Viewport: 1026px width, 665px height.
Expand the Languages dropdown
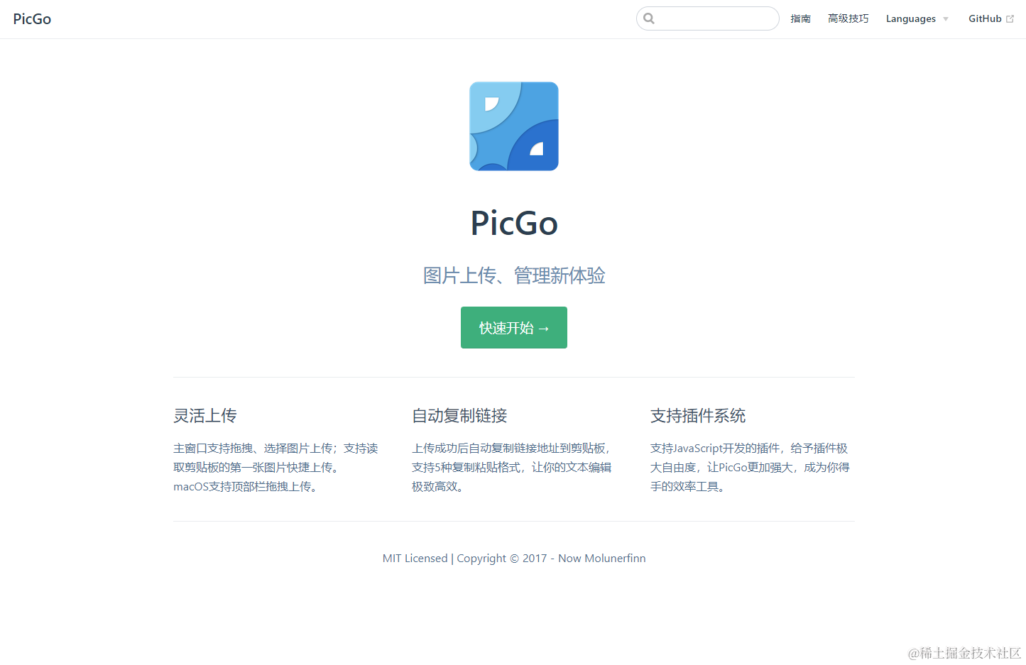click(917, 18)
